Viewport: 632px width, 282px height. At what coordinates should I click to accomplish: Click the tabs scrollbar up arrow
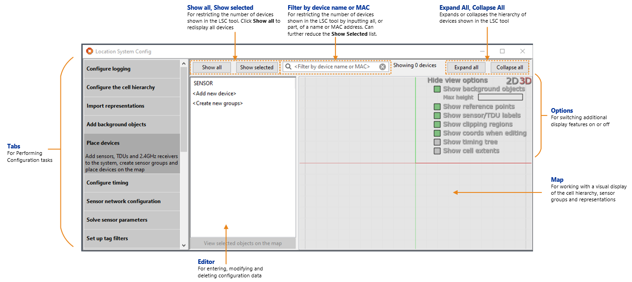tap(184, 64)
